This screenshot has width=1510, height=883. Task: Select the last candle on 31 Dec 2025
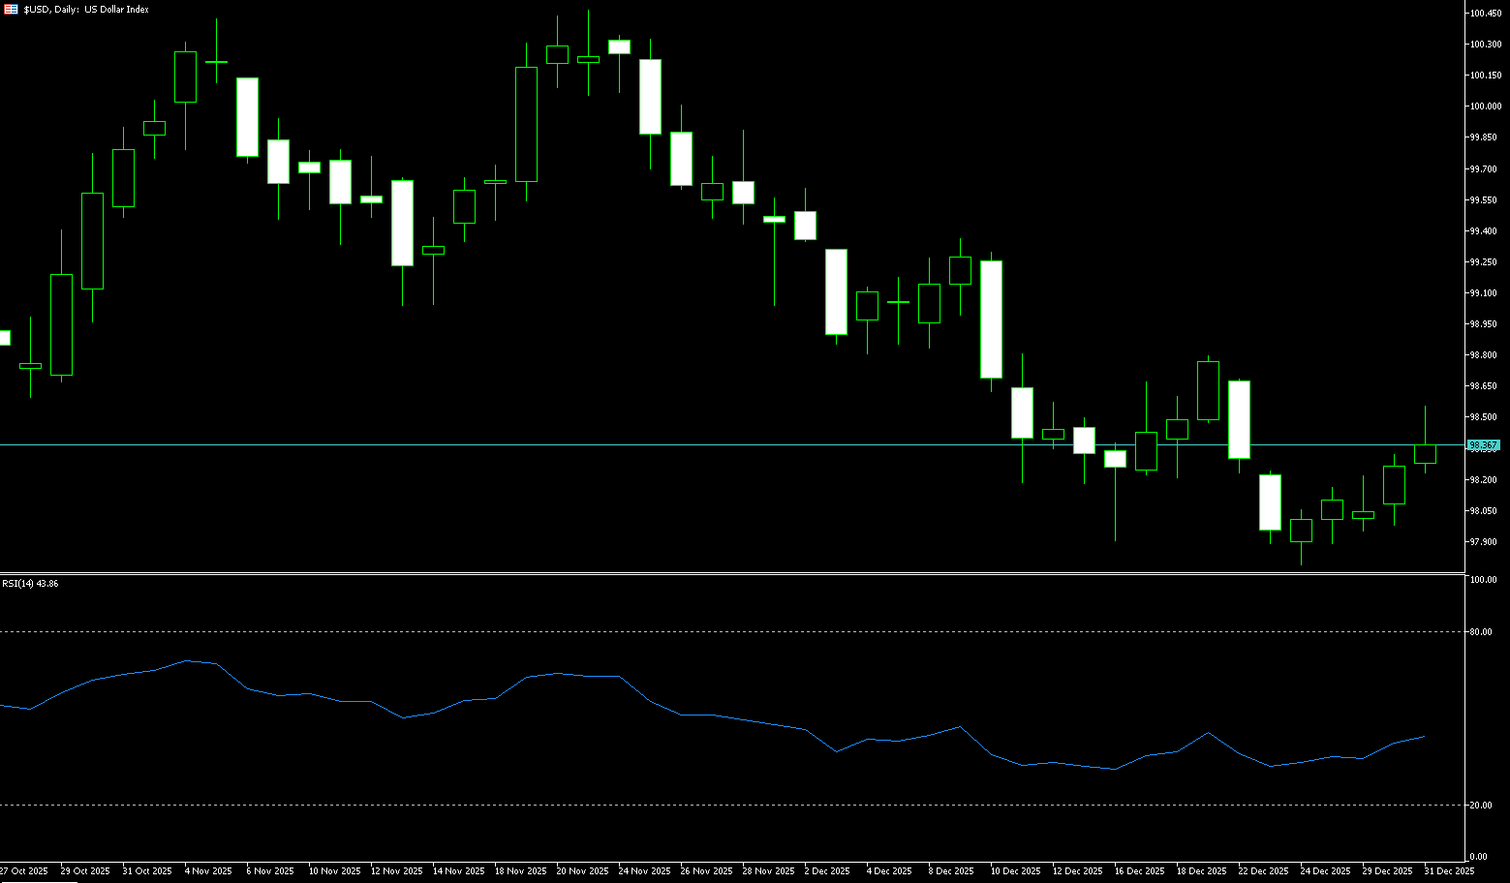click(x=1425, y=454)
